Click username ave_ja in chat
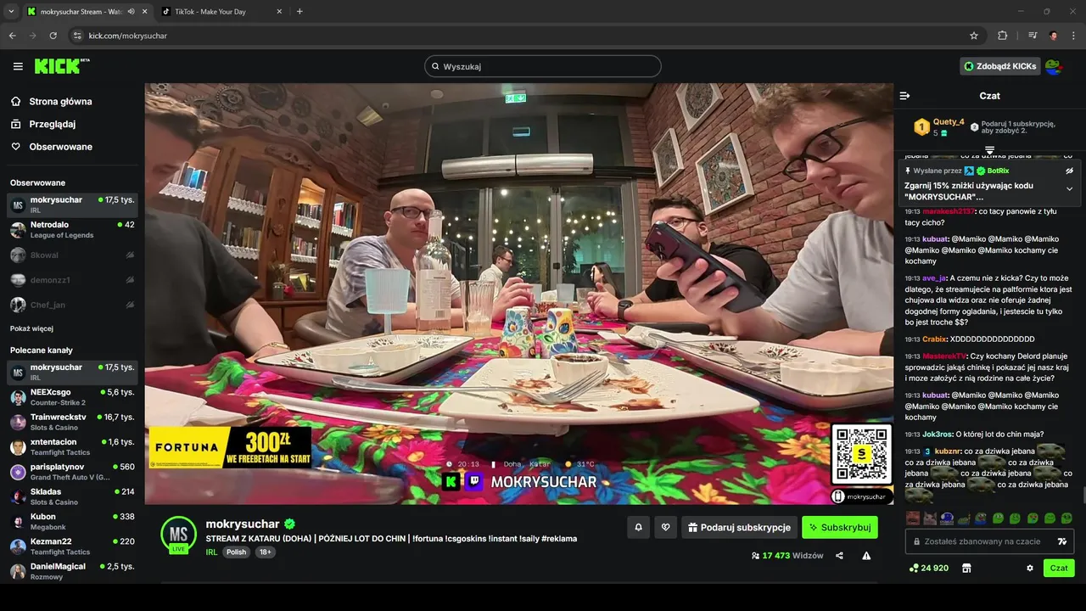1086x611 pixels. point(934,278)
